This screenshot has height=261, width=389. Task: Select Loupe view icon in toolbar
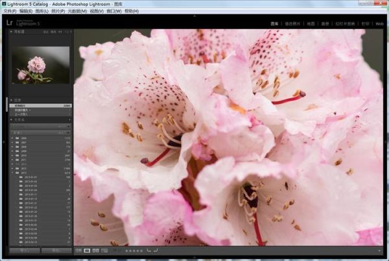pyautogui.click(x=87, y=250)
